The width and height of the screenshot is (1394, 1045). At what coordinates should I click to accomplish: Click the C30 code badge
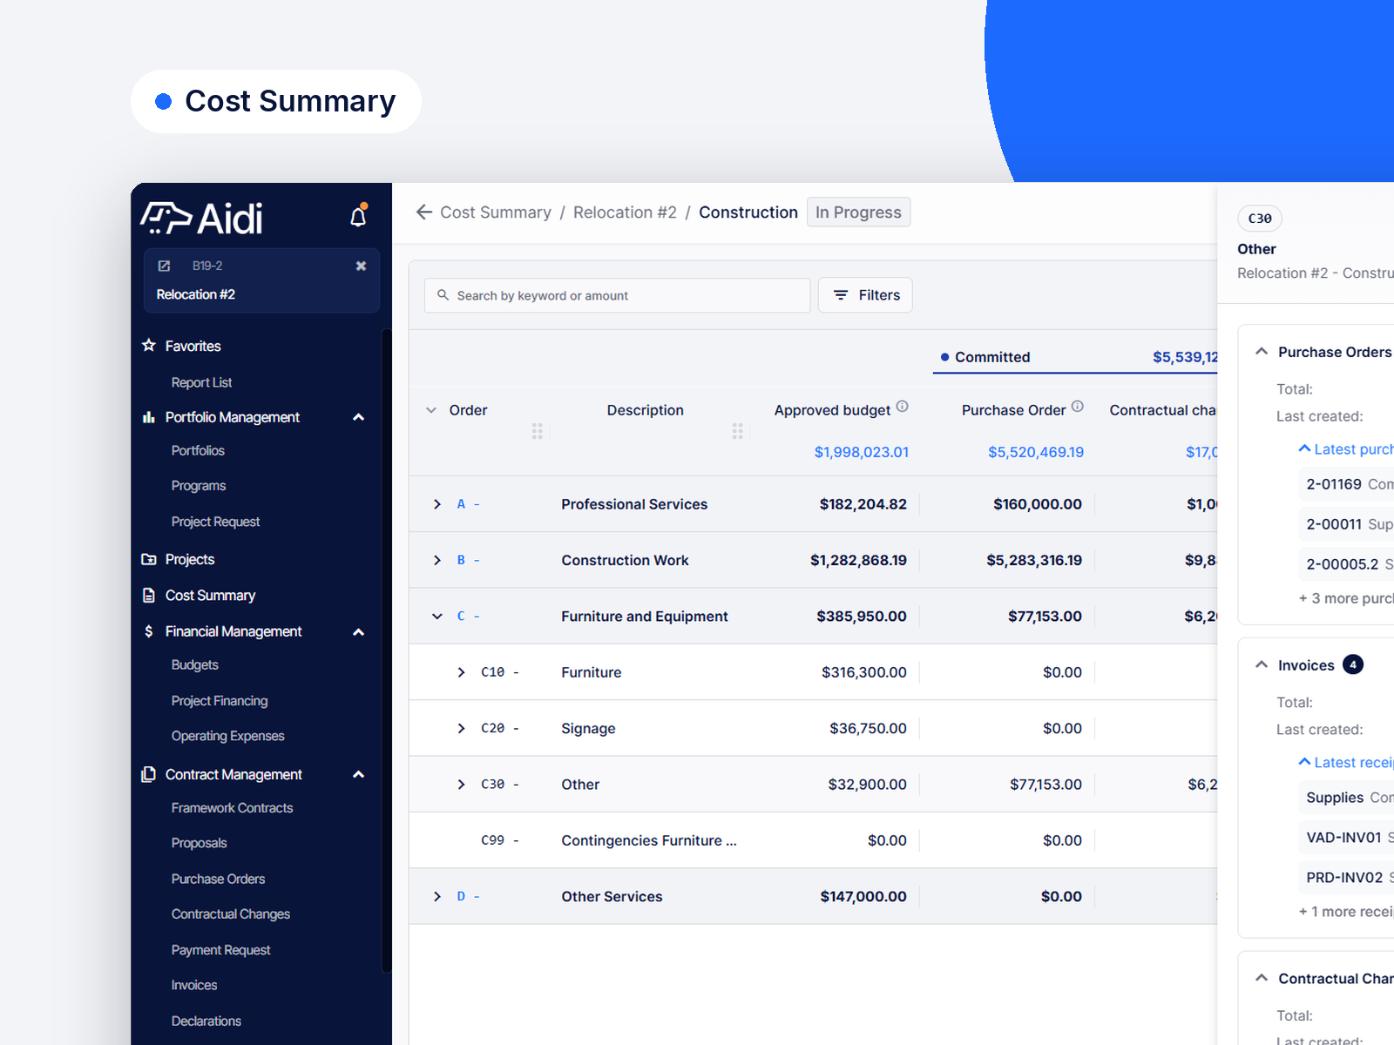point(1260,219)
